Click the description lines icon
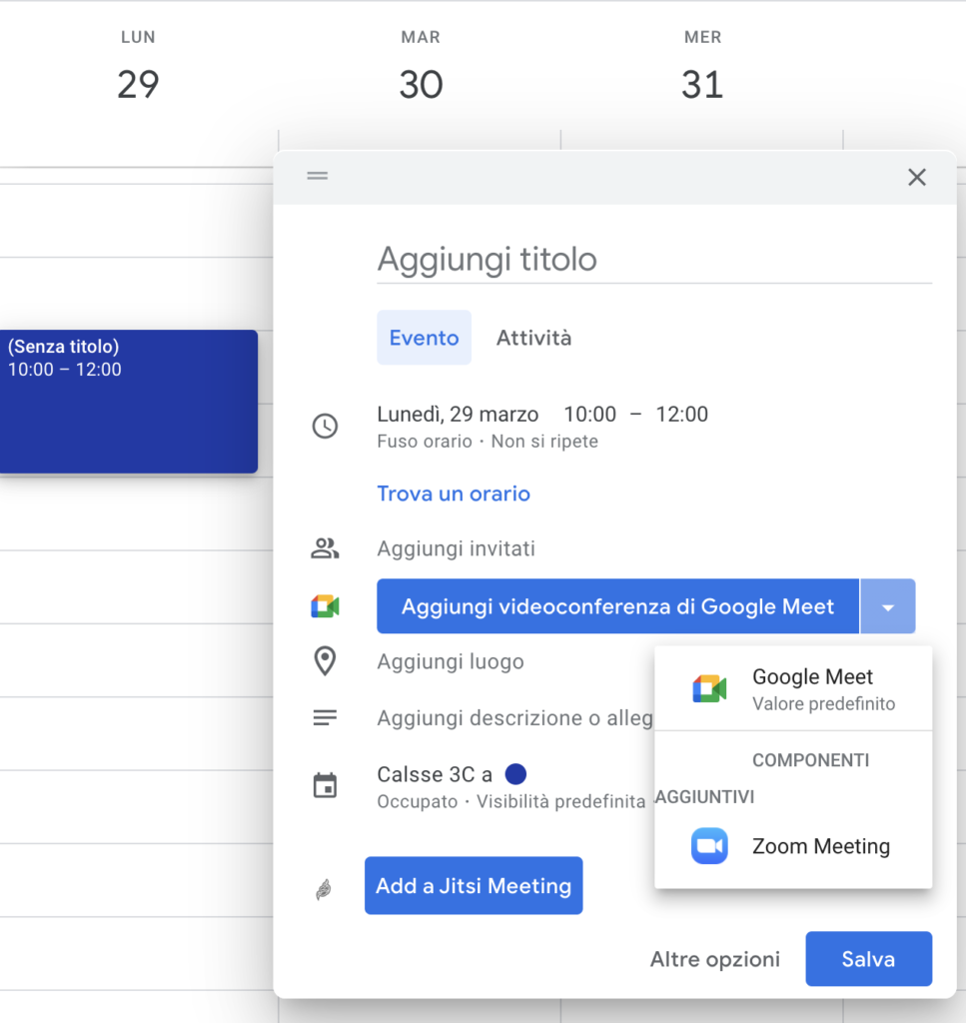966x1023 pixels. click(325, 717)
